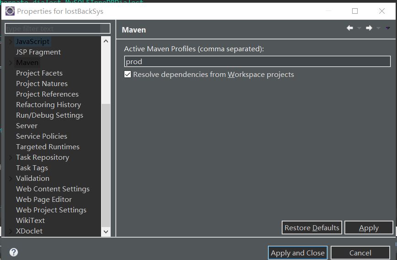The image size is (397, 260).
Task: Click the tree scrollbar down arrow
Action: click(106, 232)
